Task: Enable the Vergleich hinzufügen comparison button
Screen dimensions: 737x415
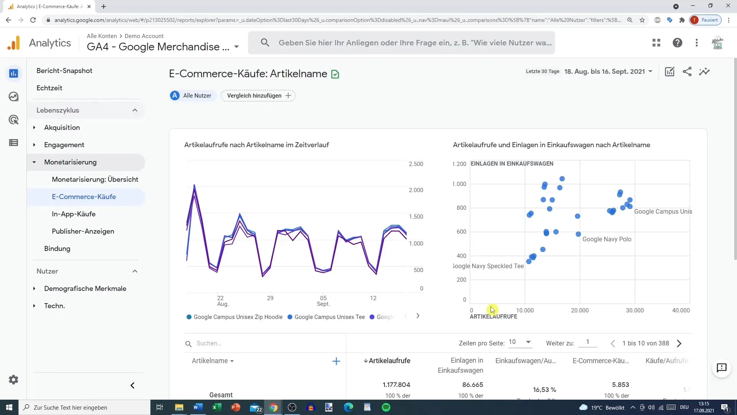Action: coord(259,95)
